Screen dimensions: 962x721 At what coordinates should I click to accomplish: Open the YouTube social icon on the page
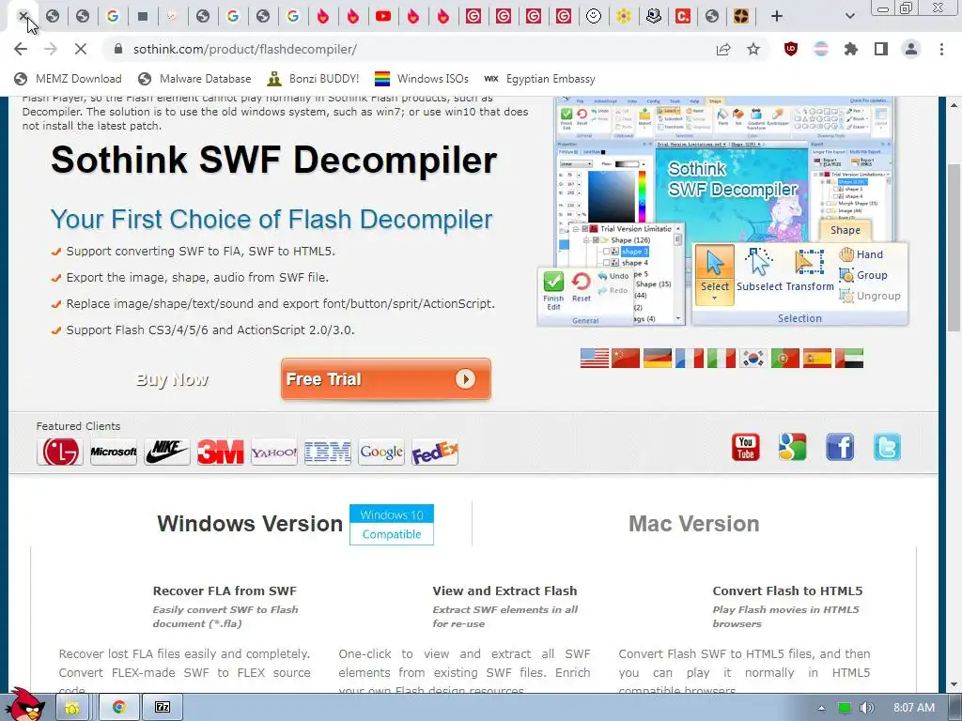coord(745,447)
